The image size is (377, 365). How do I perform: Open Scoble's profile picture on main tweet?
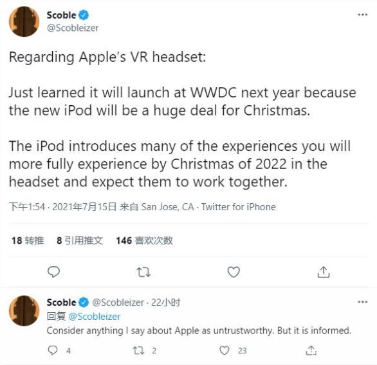(24, 21)
